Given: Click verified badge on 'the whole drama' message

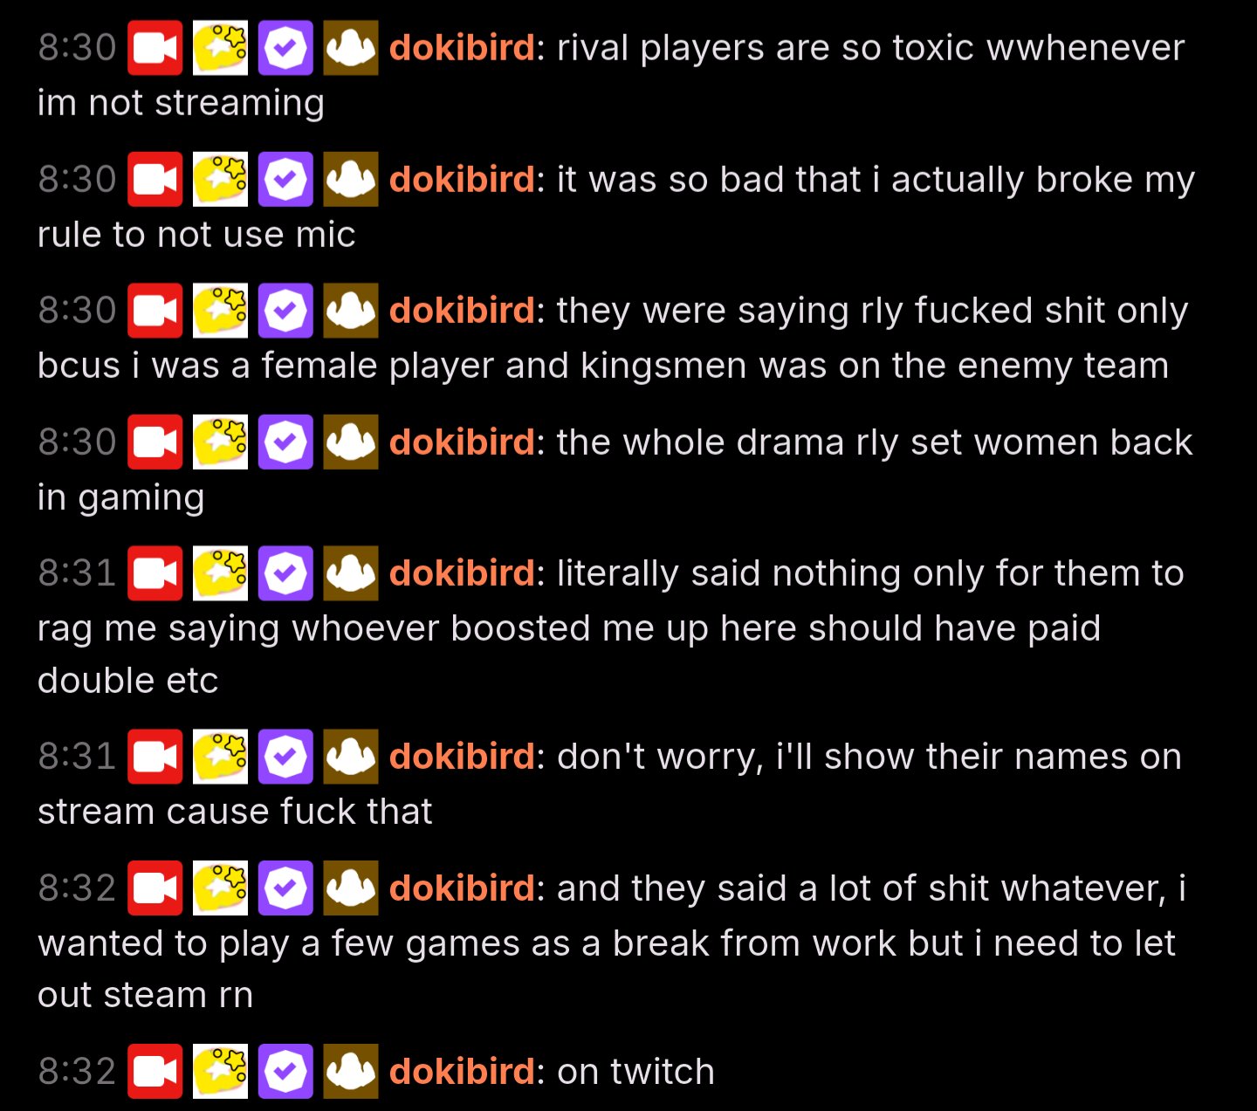Looking at the screenshot, I should click(285, 442).
